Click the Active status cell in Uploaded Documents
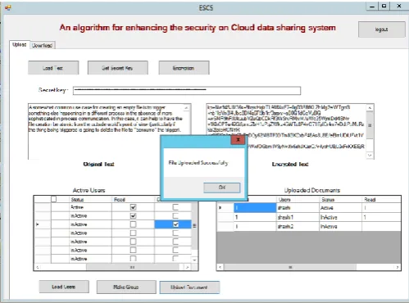The height and width of the screenshot is (303, 409). pyautogui.click(x=340, y=208)
